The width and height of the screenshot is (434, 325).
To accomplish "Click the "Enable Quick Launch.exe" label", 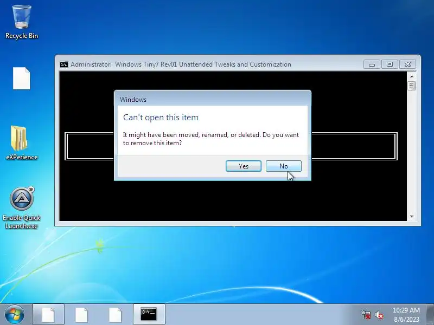I will coord(22,222).
